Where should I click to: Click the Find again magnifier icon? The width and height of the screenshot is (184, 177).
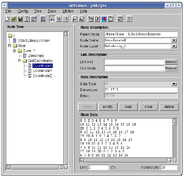[81, 19]
